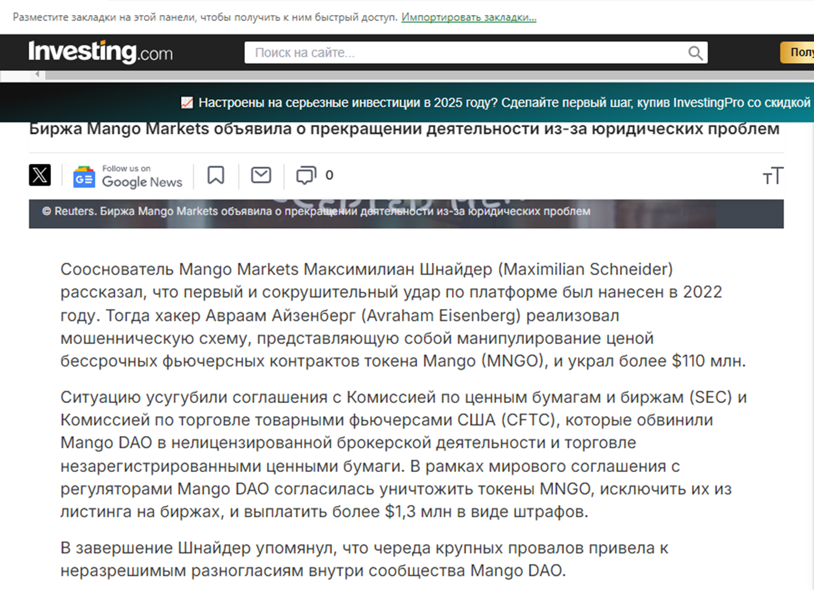Click the chart icon in promo banner
The height and width of the screenshot is (590, 814).
[x=187, y=103]
